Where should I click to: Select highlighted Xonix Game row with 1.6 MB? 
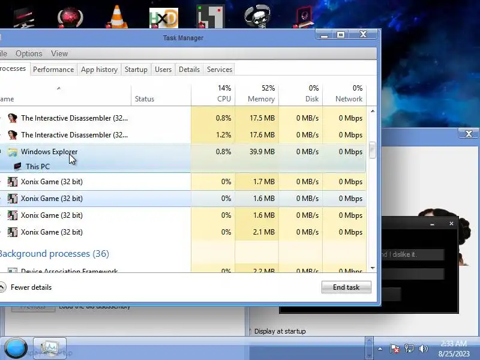pyautogui.click(x=183, y=199)
